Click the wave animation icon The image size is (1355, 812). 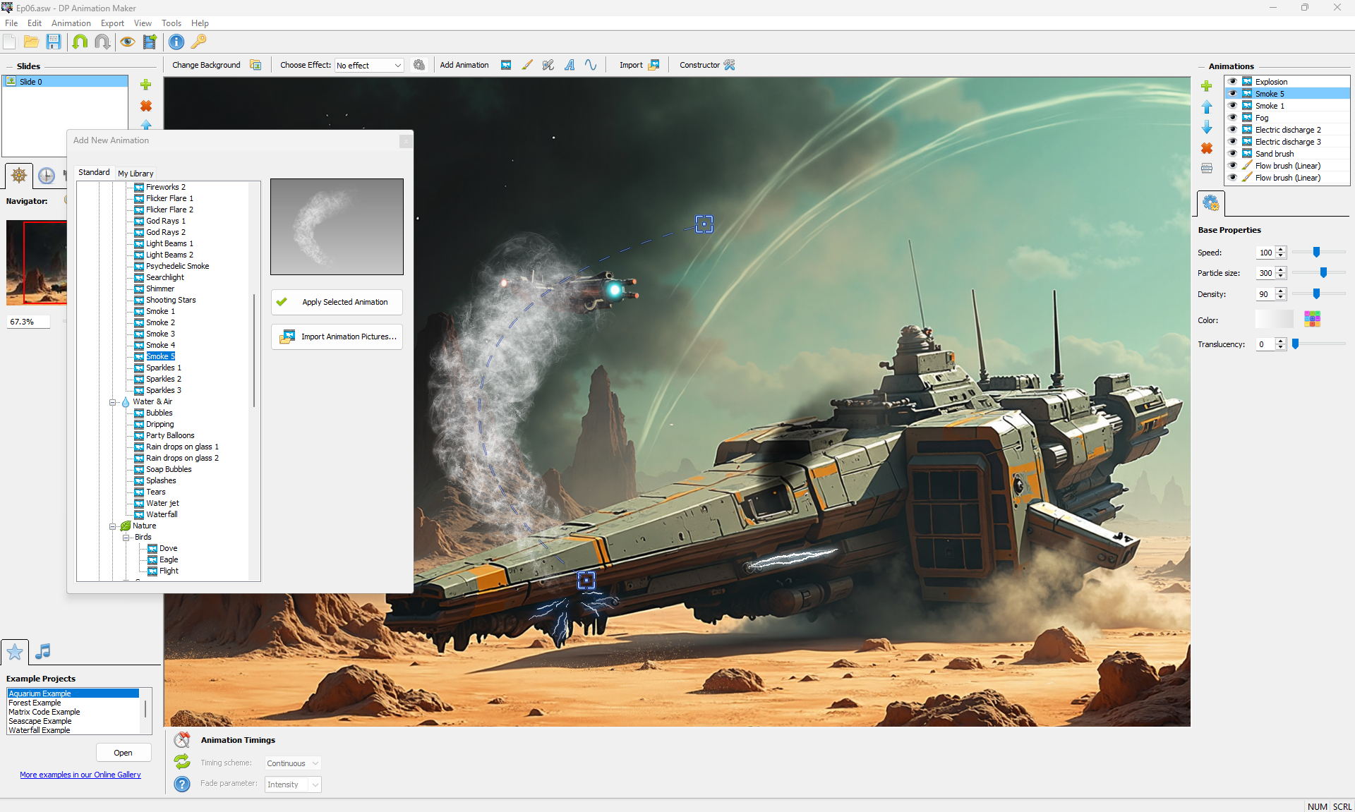tap(591, 65)
